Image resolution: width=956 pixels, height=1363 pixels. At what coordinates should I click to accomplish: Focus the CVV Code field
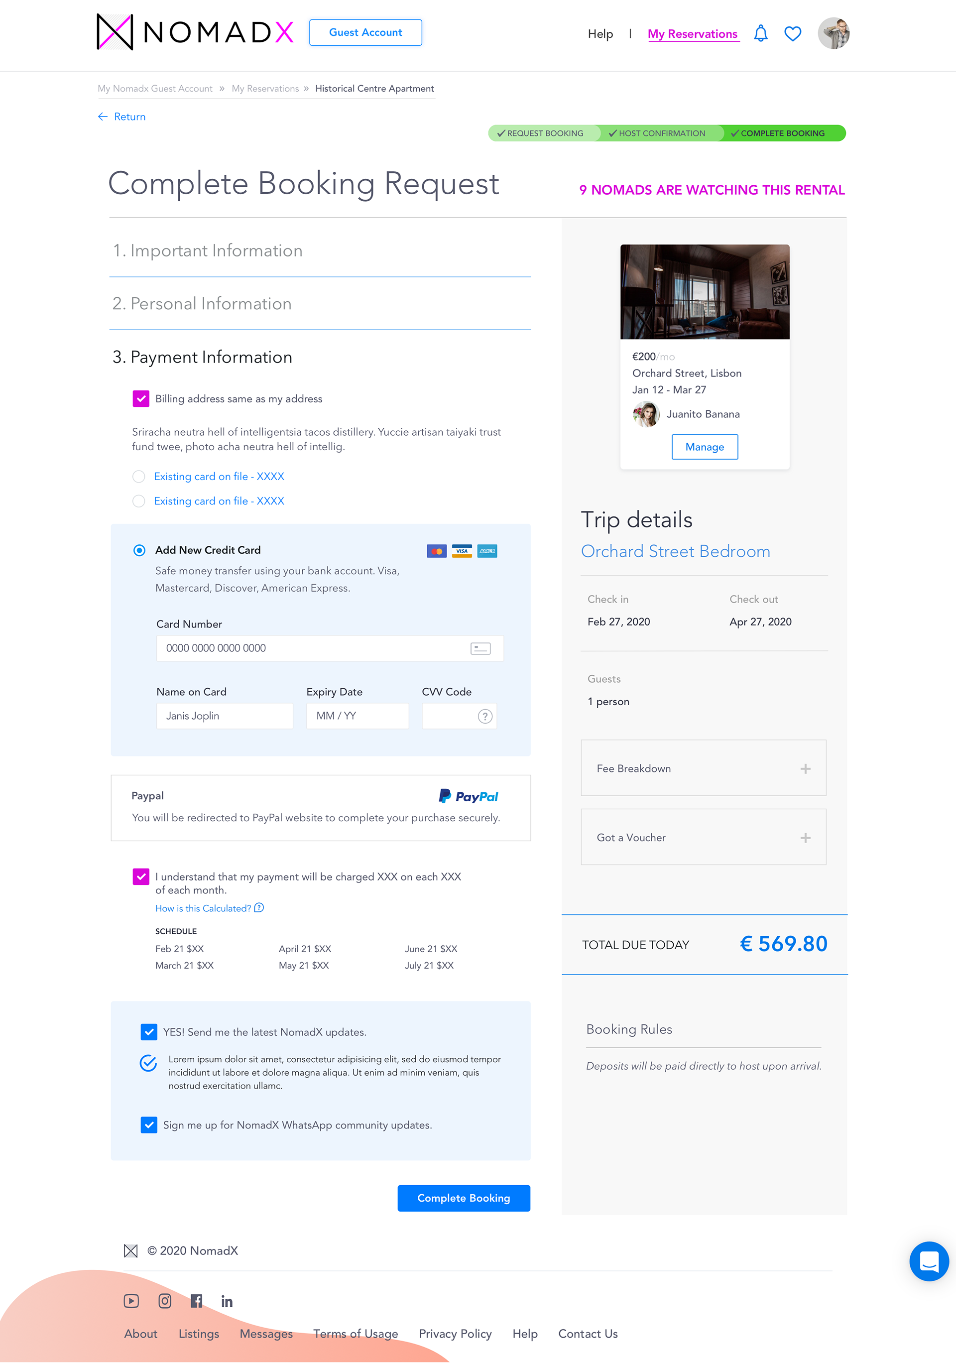point(459,716)
